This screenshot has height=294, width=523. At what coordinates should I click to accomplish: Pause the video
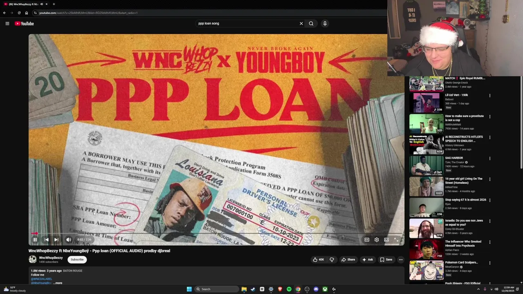coord(35,240)
